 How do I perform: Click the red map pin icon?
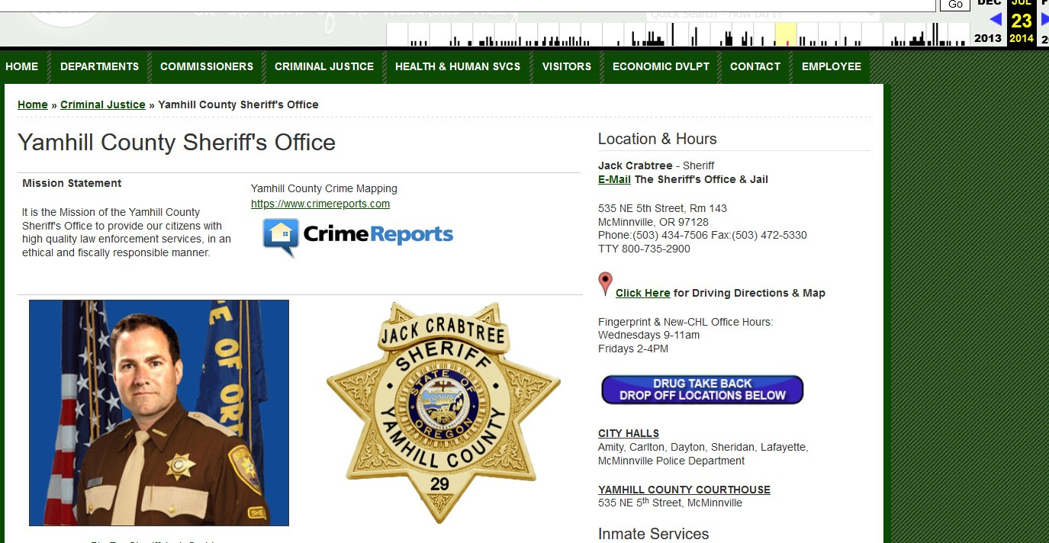[x=605, y=284]
